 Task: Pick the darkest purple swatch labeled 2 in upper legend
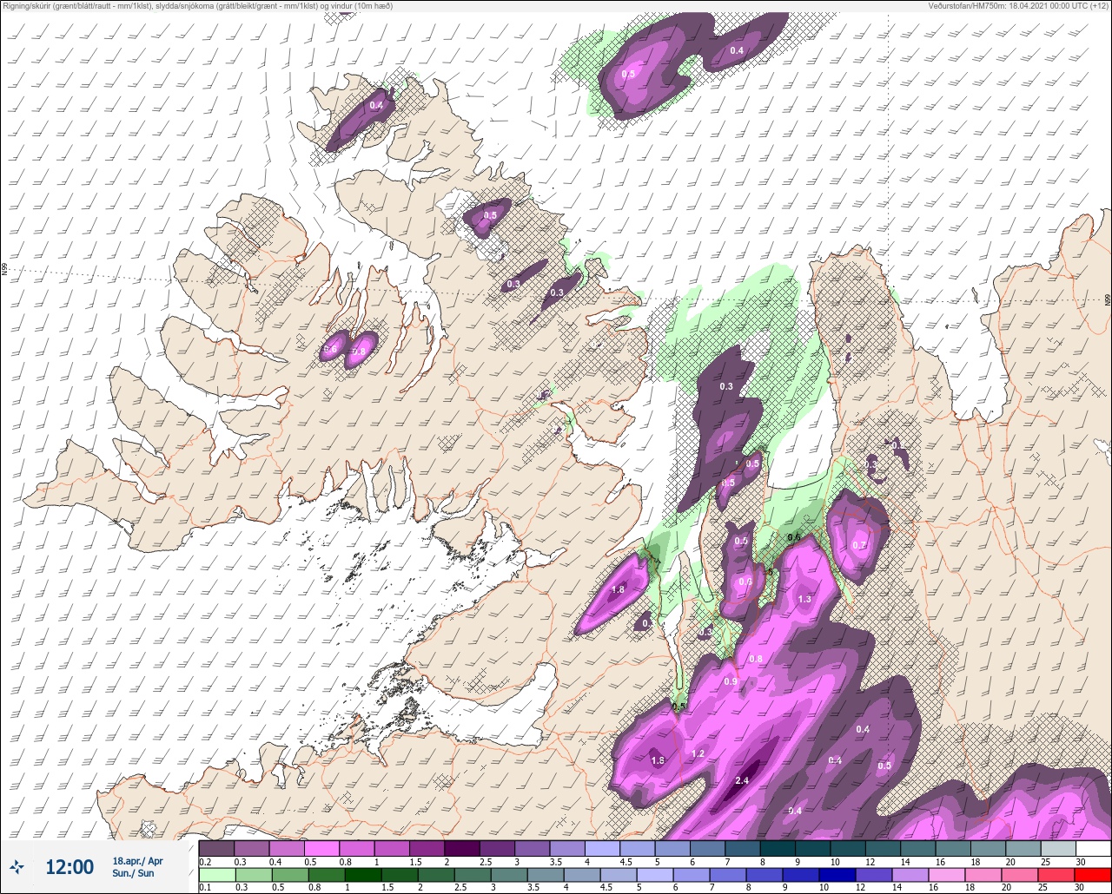[462, 848]
